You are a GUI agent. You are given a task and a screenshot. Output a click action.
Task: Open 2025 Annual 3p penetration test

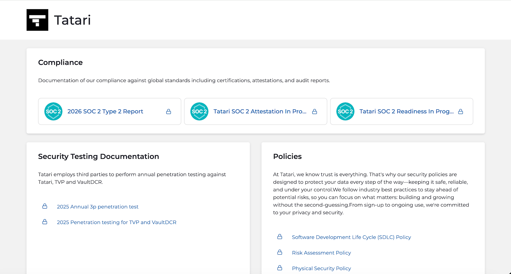point(98,207)
